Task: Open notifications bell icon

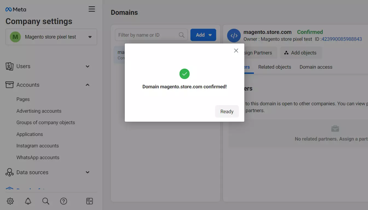Action: click(x=28, y=201)
